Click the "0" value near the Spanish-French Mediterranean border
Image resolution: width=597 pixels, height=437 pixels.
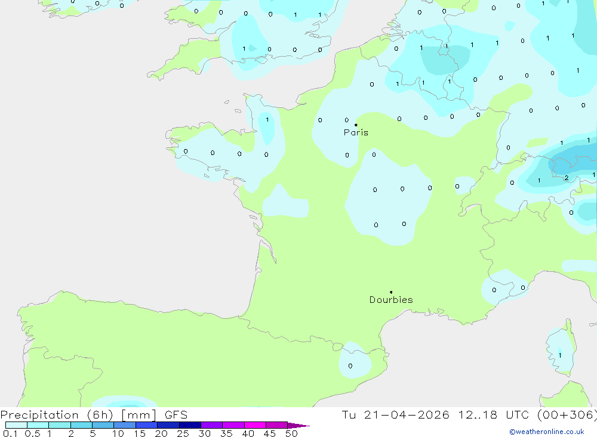click(350, 366)
